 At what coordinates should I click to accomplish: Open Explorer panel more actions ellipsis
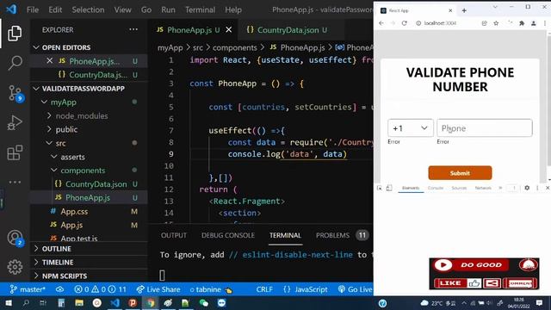133,29
